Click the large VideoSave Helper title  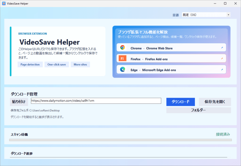coord(49,42)
